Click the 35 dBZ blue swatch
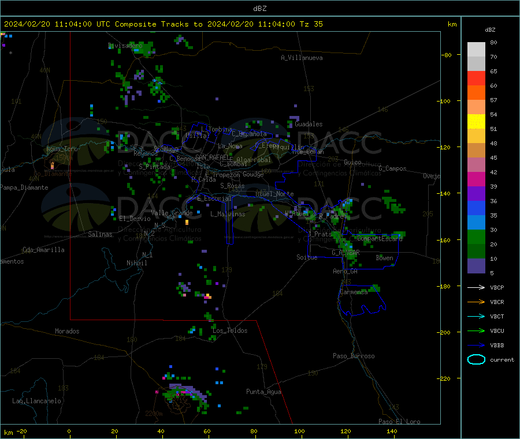520x439 pixels. tap(476, 223)
